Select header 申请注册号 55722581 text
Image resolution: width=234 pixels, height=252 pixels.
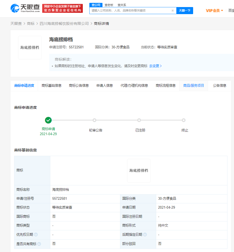(x=66, y=47)
